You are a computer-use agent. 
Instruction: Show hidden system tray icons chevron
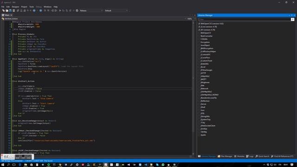click(x=264, y=165)
